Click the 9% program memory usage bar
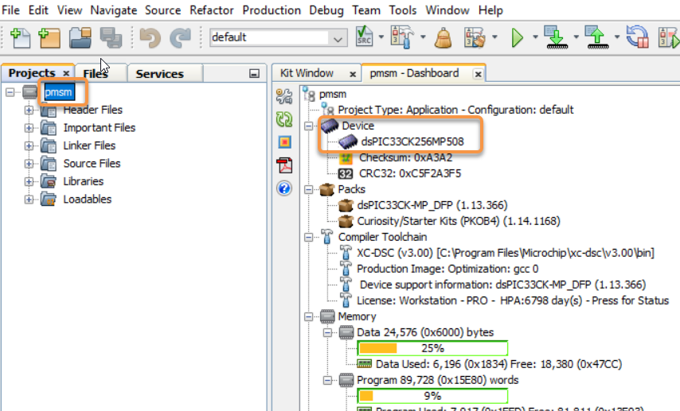The height and width of the screenshot is (411, 680). pos(432,396)
